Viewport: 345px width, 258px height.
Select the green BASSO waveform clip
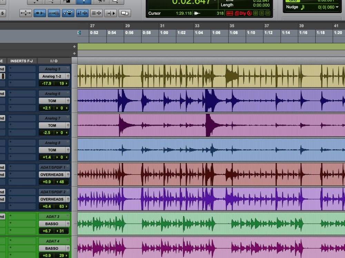(211, 224)
